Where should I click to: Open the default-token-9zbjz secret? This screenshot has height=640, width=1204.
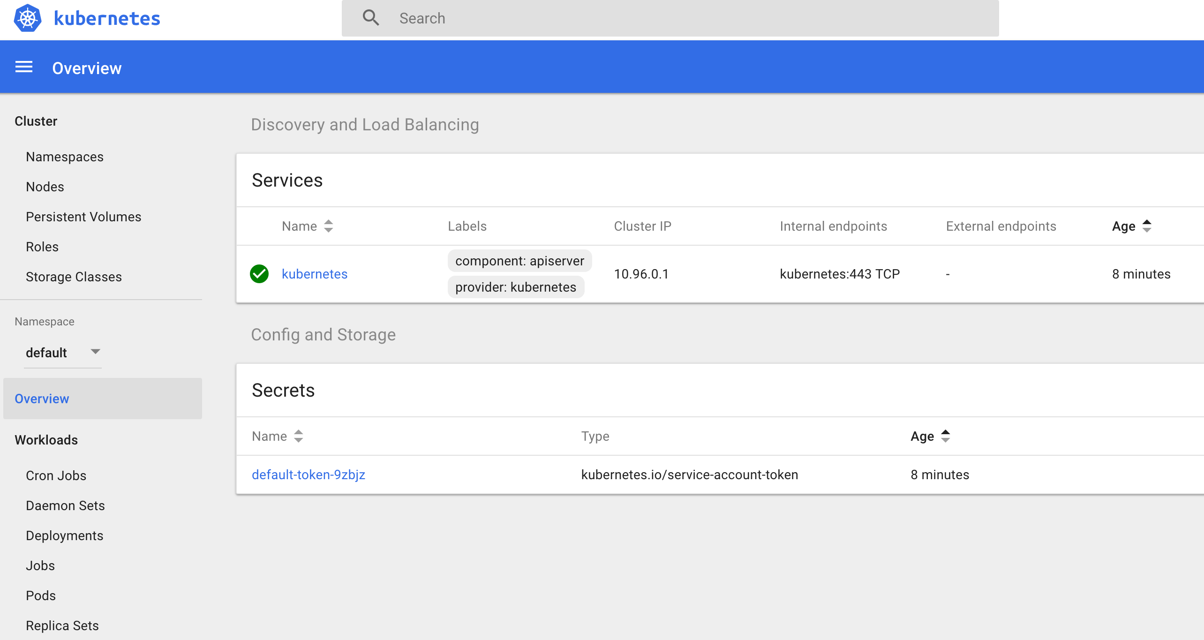[x=308, y=474]
